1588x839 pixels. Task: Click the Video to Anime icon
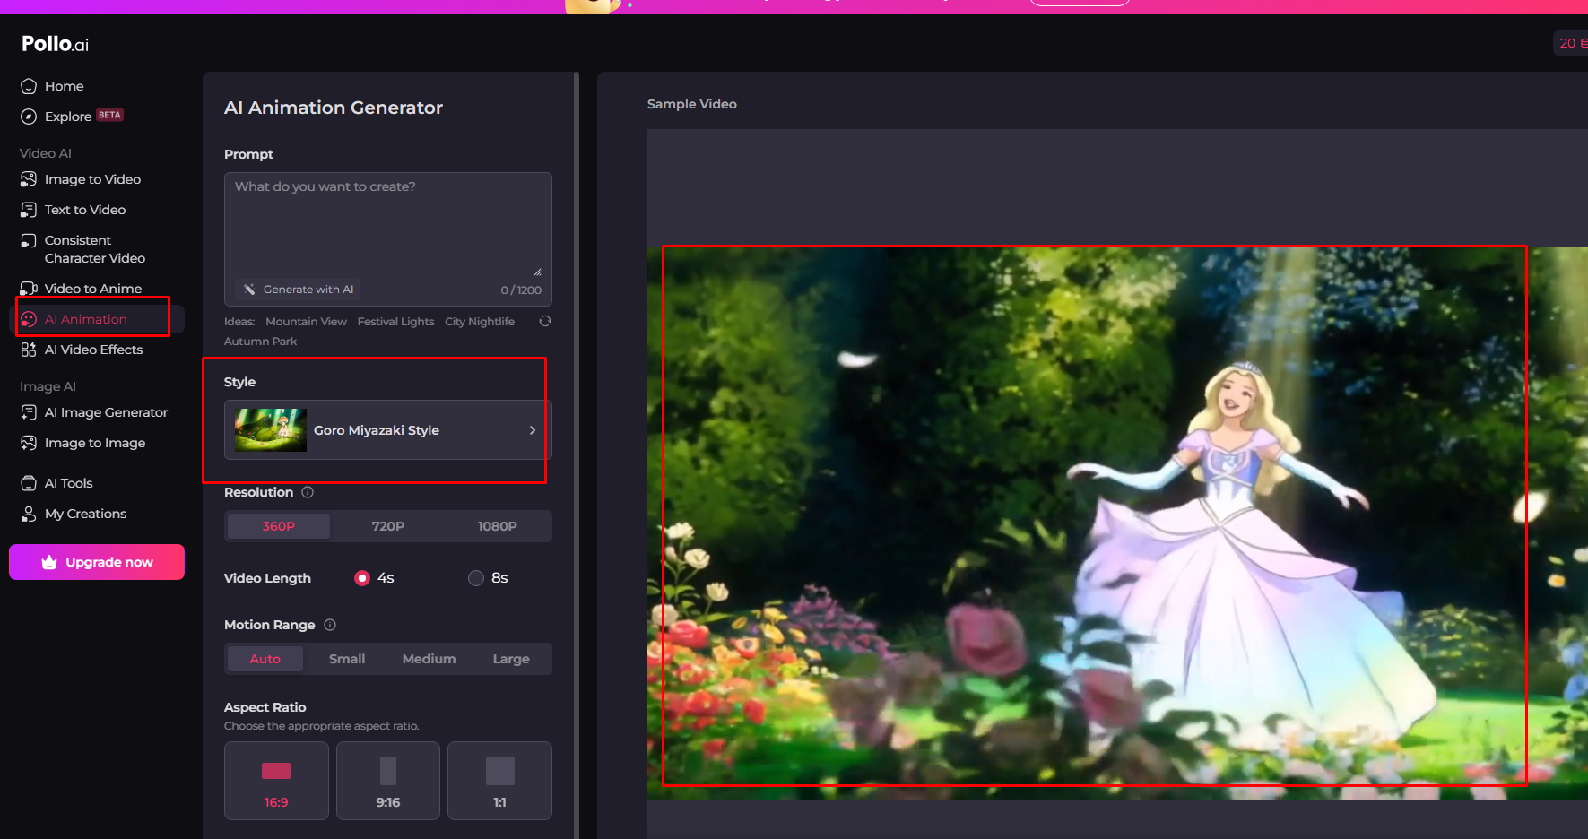(29, 289)
